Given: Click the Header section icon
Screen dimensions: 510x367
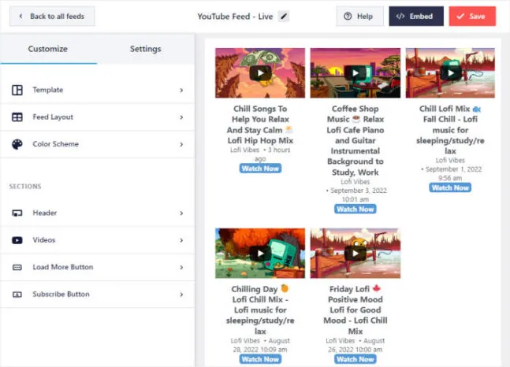Looking at the screenshot, I should [17, 213].
